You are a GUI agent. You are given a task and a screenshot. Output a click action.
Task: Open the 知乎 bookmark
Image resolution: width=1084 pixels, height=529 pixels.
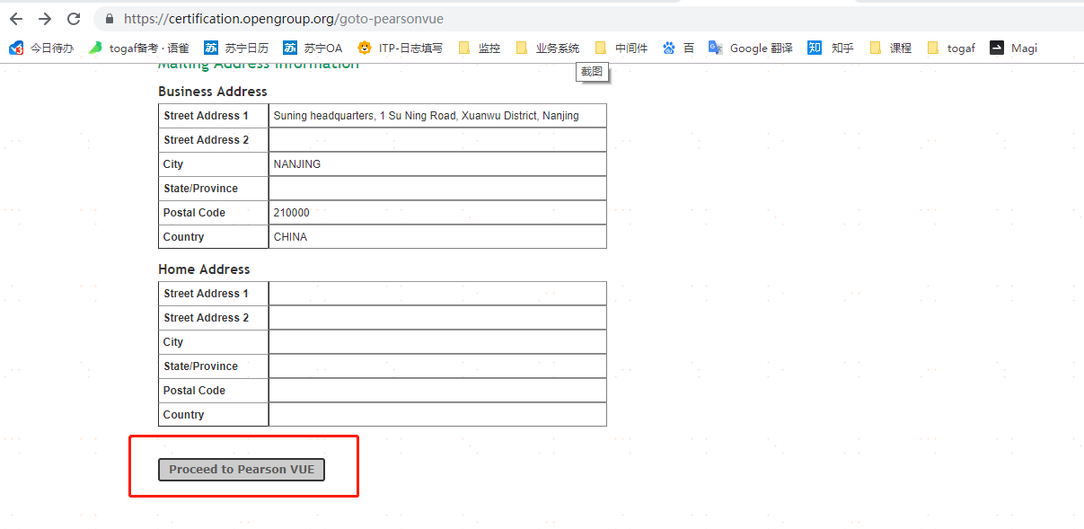(831, 48)
